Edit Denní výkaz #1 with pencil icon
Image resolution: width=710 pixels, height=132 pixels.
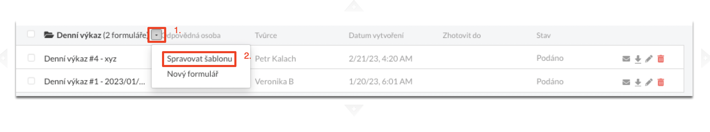pyautogui.click(x=649, y=82)
